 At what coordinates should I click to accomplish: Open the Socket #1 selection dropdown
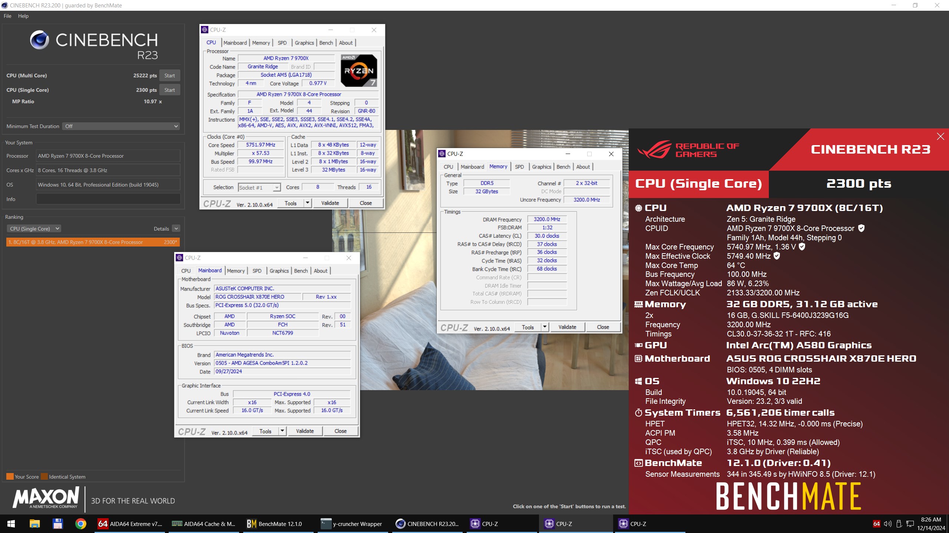(259, 188)
